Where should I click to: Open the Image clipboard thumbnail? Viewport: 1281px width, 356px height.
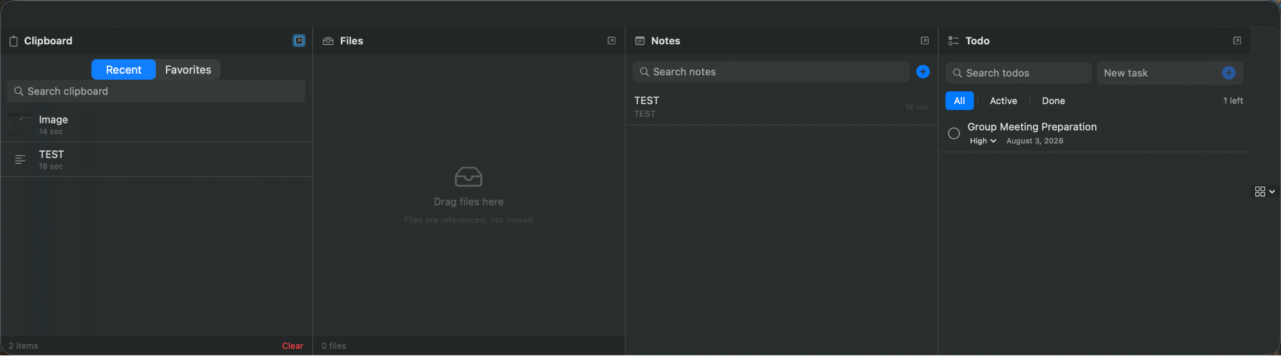point(20,125)
